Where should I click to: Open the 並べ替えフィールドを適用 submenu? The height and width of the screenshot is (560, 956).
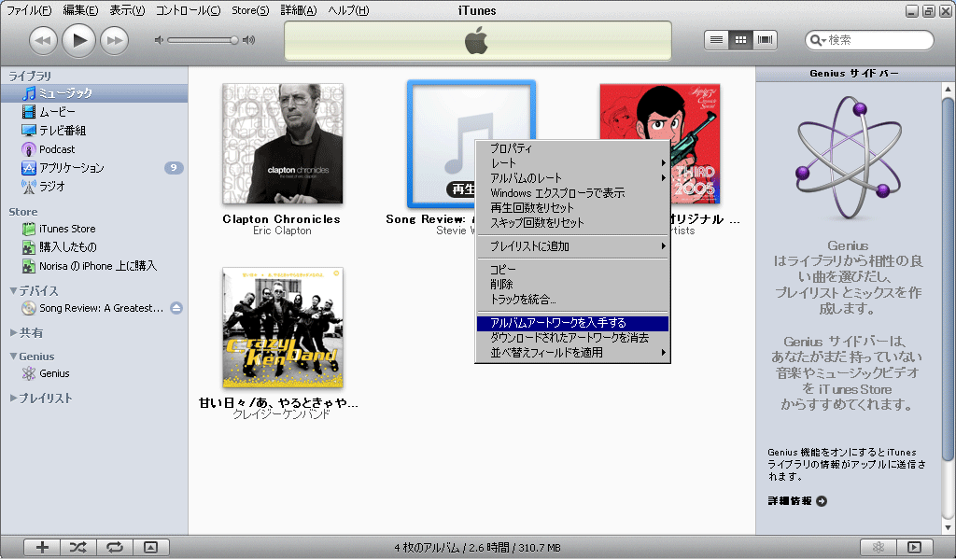coord(572,353)
